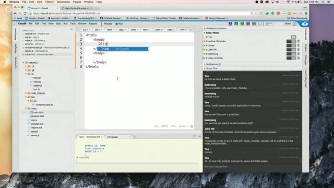Open the Cloud9 Goto menu
The width and height of the screenshot is (334, 188).
tap(58, 23)
